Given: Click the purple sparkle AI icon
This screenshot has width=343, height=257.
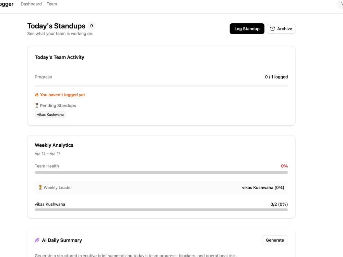Looking at the screenshot, I should [37, 240].
